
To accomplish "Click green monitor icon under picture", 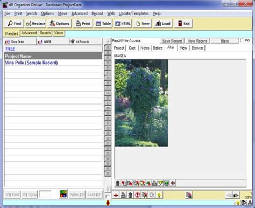I will (x=167, y=183).
